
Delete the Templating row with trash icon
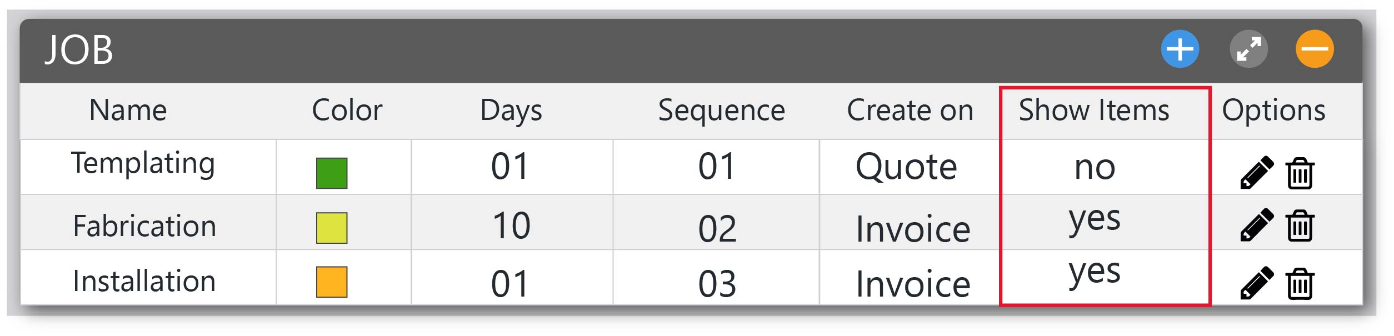pos(1300,173)
